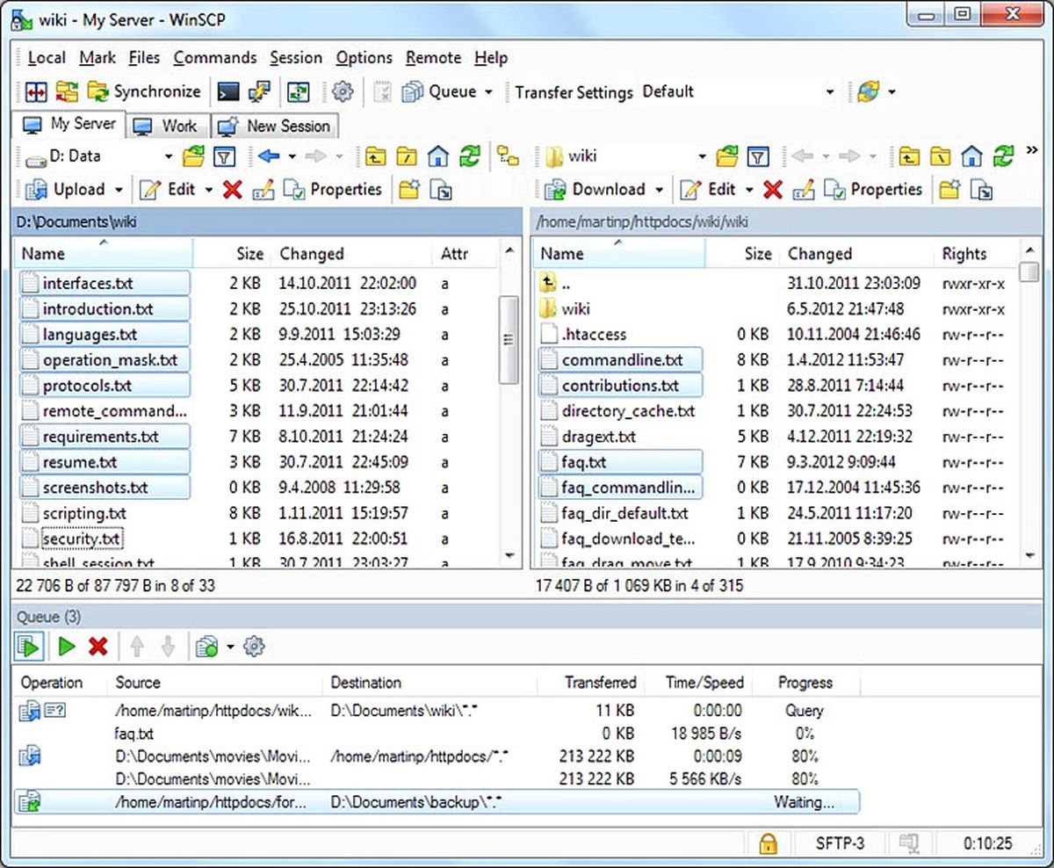The height and width of the screenshot is (868, 1054).
Task: Open Preferences gear in main toolbar
Action: [x=343, y=91]
